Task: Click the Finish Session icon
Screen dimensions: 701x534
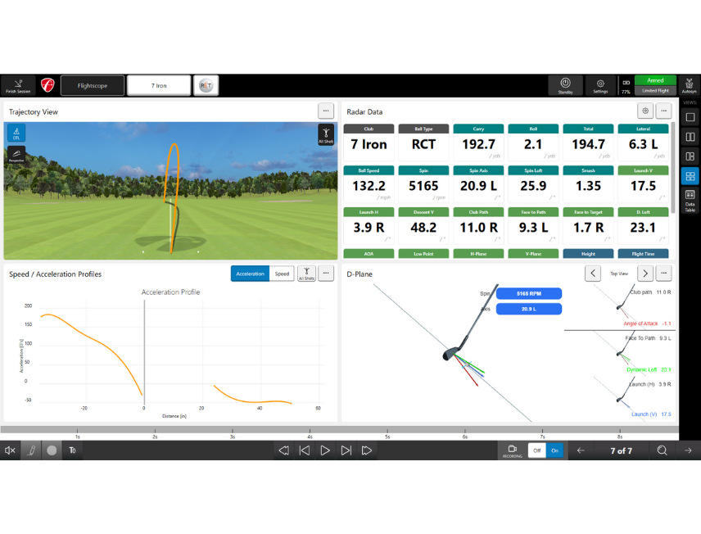Action: [x=17, y=85]
